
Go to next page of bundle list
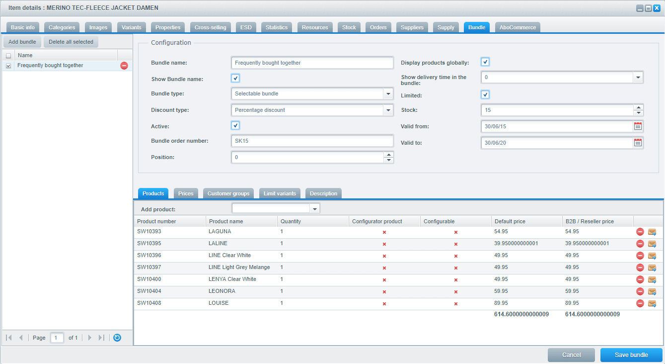90,338
